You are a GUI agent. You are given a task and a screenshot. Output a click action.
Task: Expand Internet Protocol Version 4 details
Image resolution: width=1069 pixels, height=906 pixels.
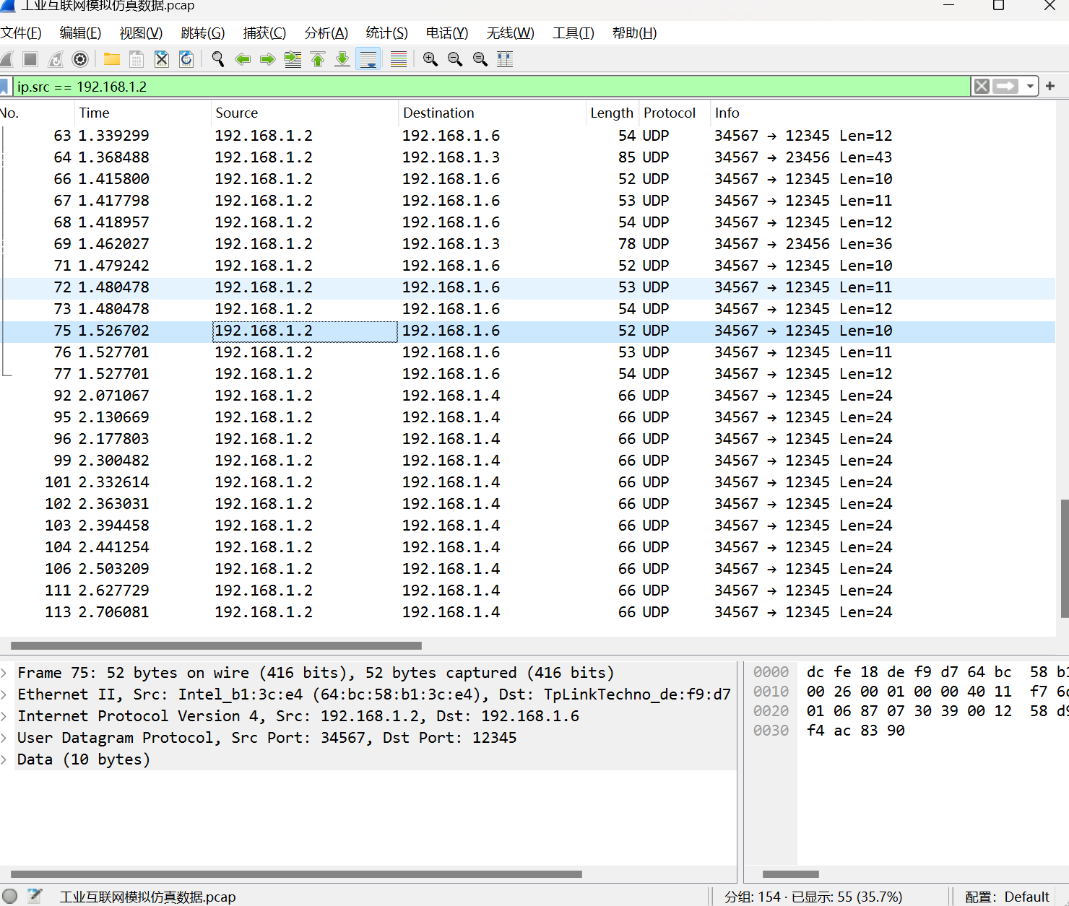click(4, 716)
